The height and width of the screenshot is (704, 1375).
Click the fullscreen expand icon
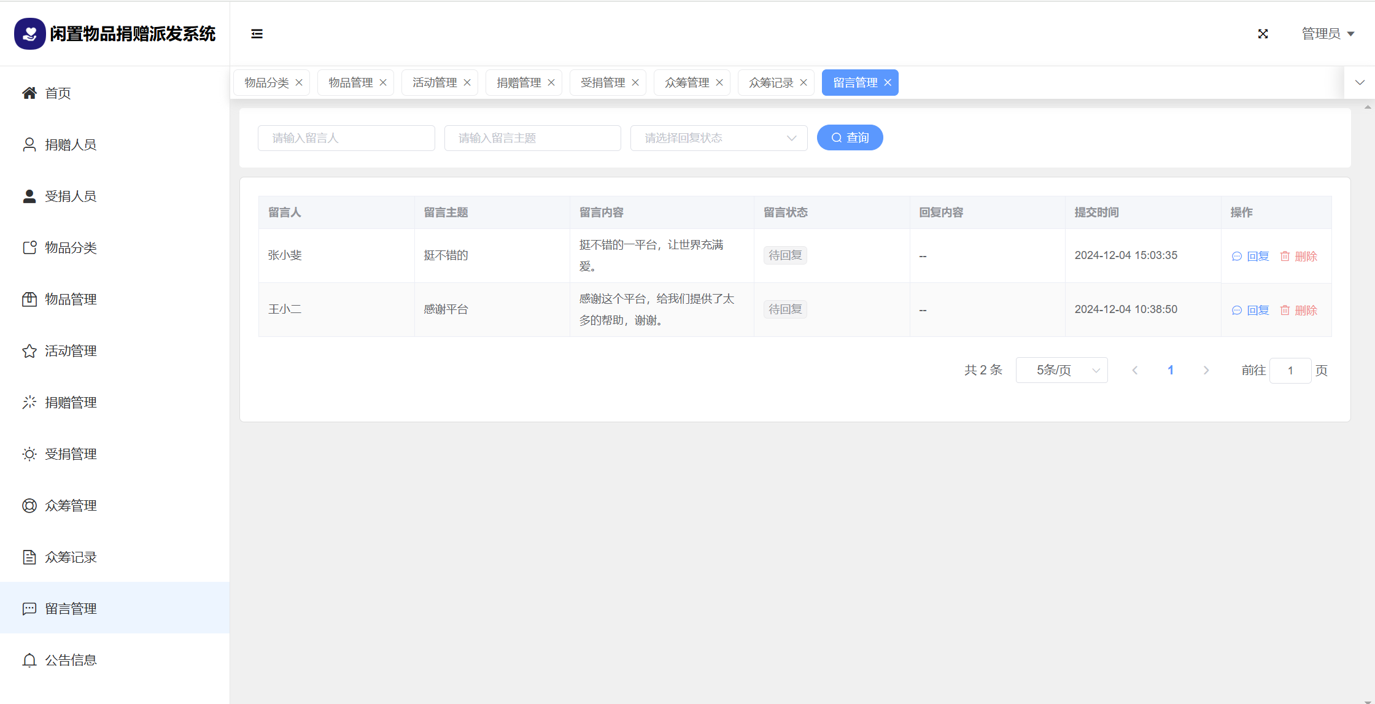(x=1263, y=34)
